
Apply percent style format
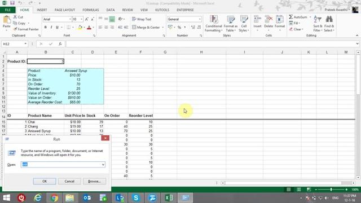[x=179, y=28]
